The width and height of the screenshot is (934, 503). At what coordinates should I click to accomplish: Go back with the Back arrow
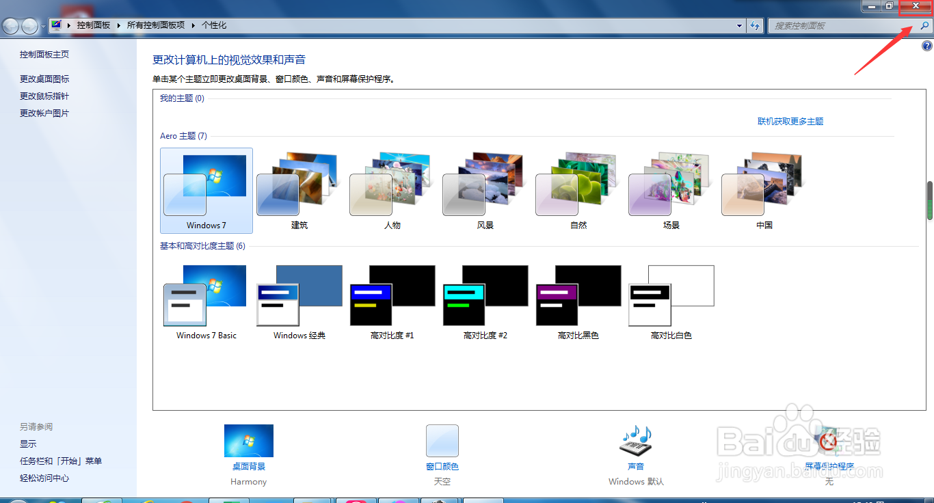pos(12,26)
